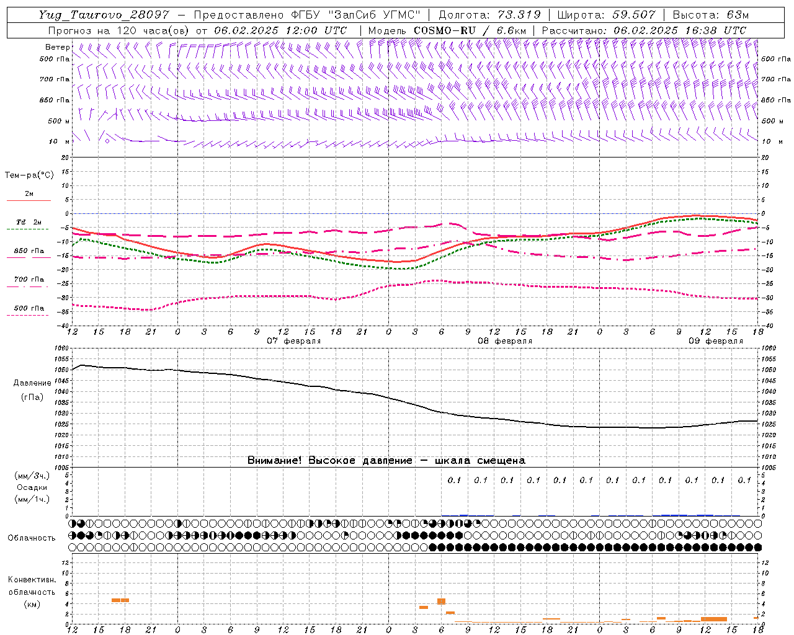This screenshot has height=635, width=794.
Task: Click the '08 февраля' date label
Action: 505,341
